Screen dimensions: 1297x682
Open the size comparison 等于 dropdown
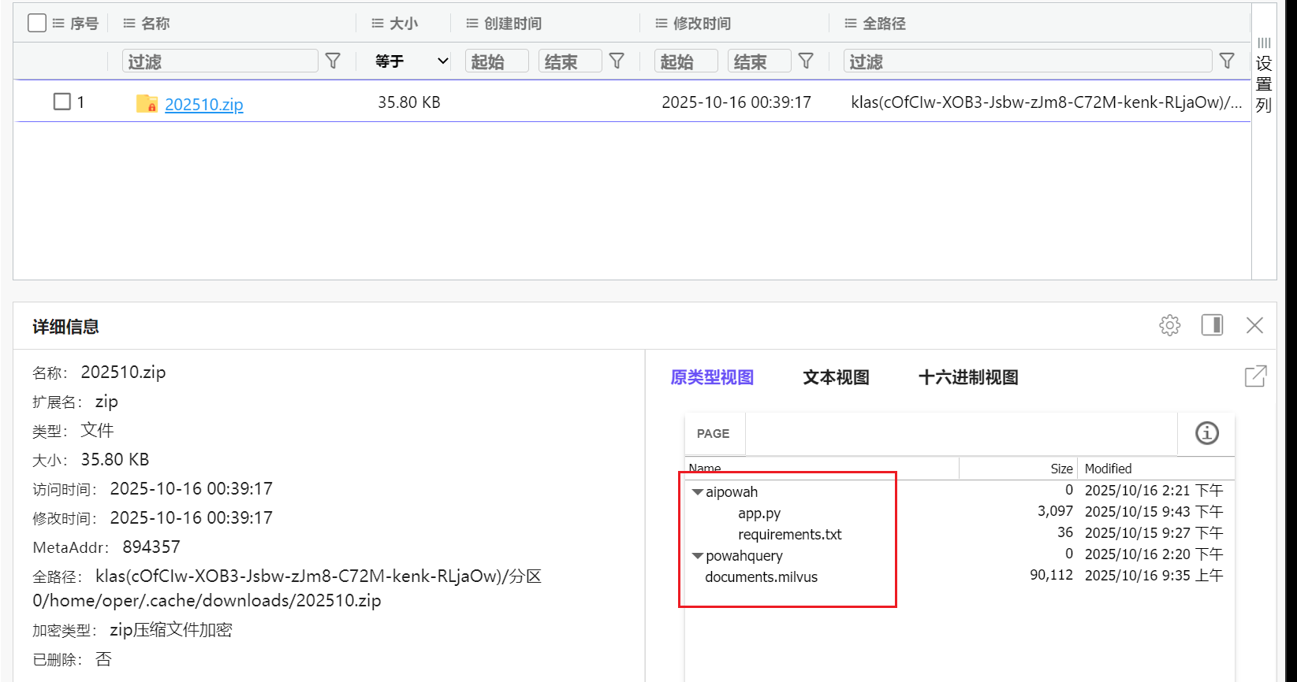[411, 61]
